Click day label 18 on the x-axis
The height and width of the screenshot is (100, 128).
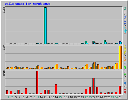(71, 97)
